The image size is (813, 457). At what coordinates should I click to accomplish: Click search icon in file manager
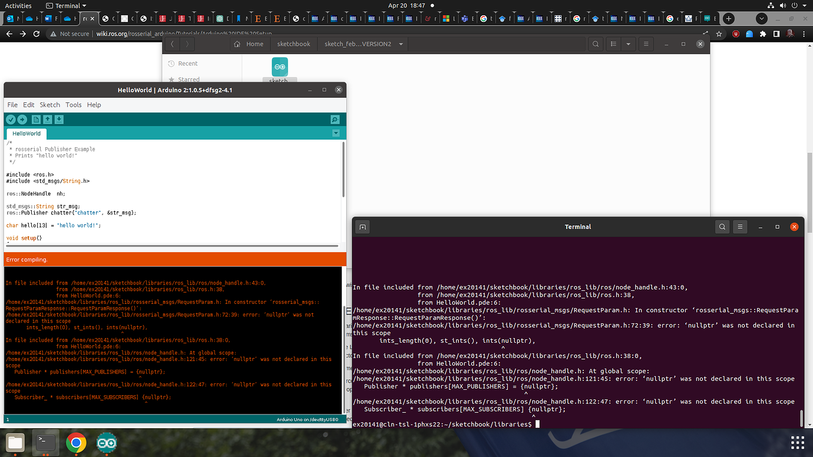(x=596, y=44)
